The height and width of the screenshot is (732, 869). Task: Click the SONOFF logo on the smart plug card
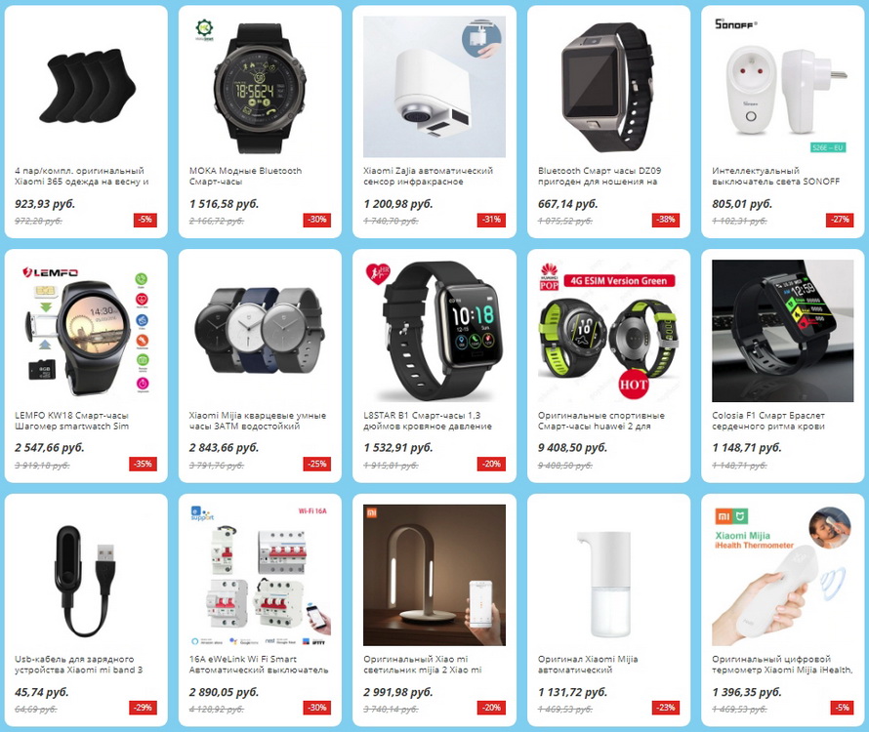tap(735, 23)
